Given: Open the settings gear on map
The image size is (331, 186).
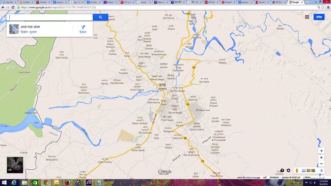Looking at the screenshot, I should click(x=288, y=170).
